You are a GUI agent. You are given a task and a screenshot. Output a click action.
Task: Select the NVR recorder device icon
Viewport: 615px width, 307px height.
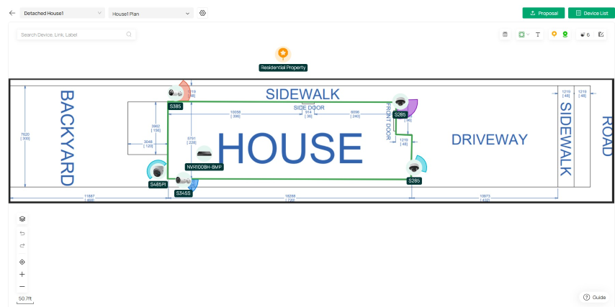coord(204,153)
